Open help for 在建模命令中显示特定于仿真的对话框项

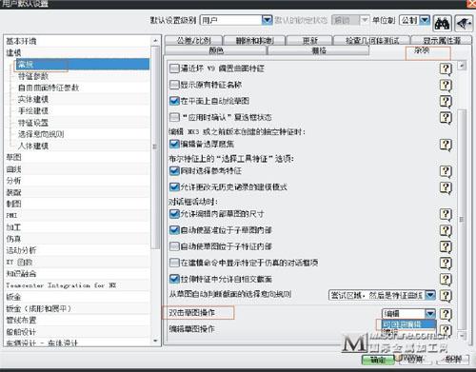coord(446,263)
